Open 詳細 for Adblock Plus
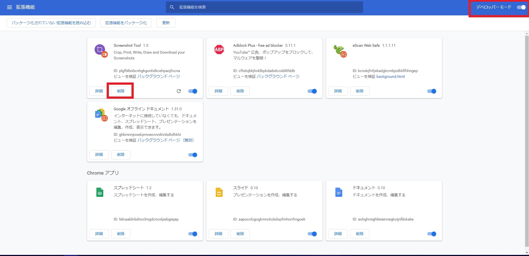 (x=218, y=91)
